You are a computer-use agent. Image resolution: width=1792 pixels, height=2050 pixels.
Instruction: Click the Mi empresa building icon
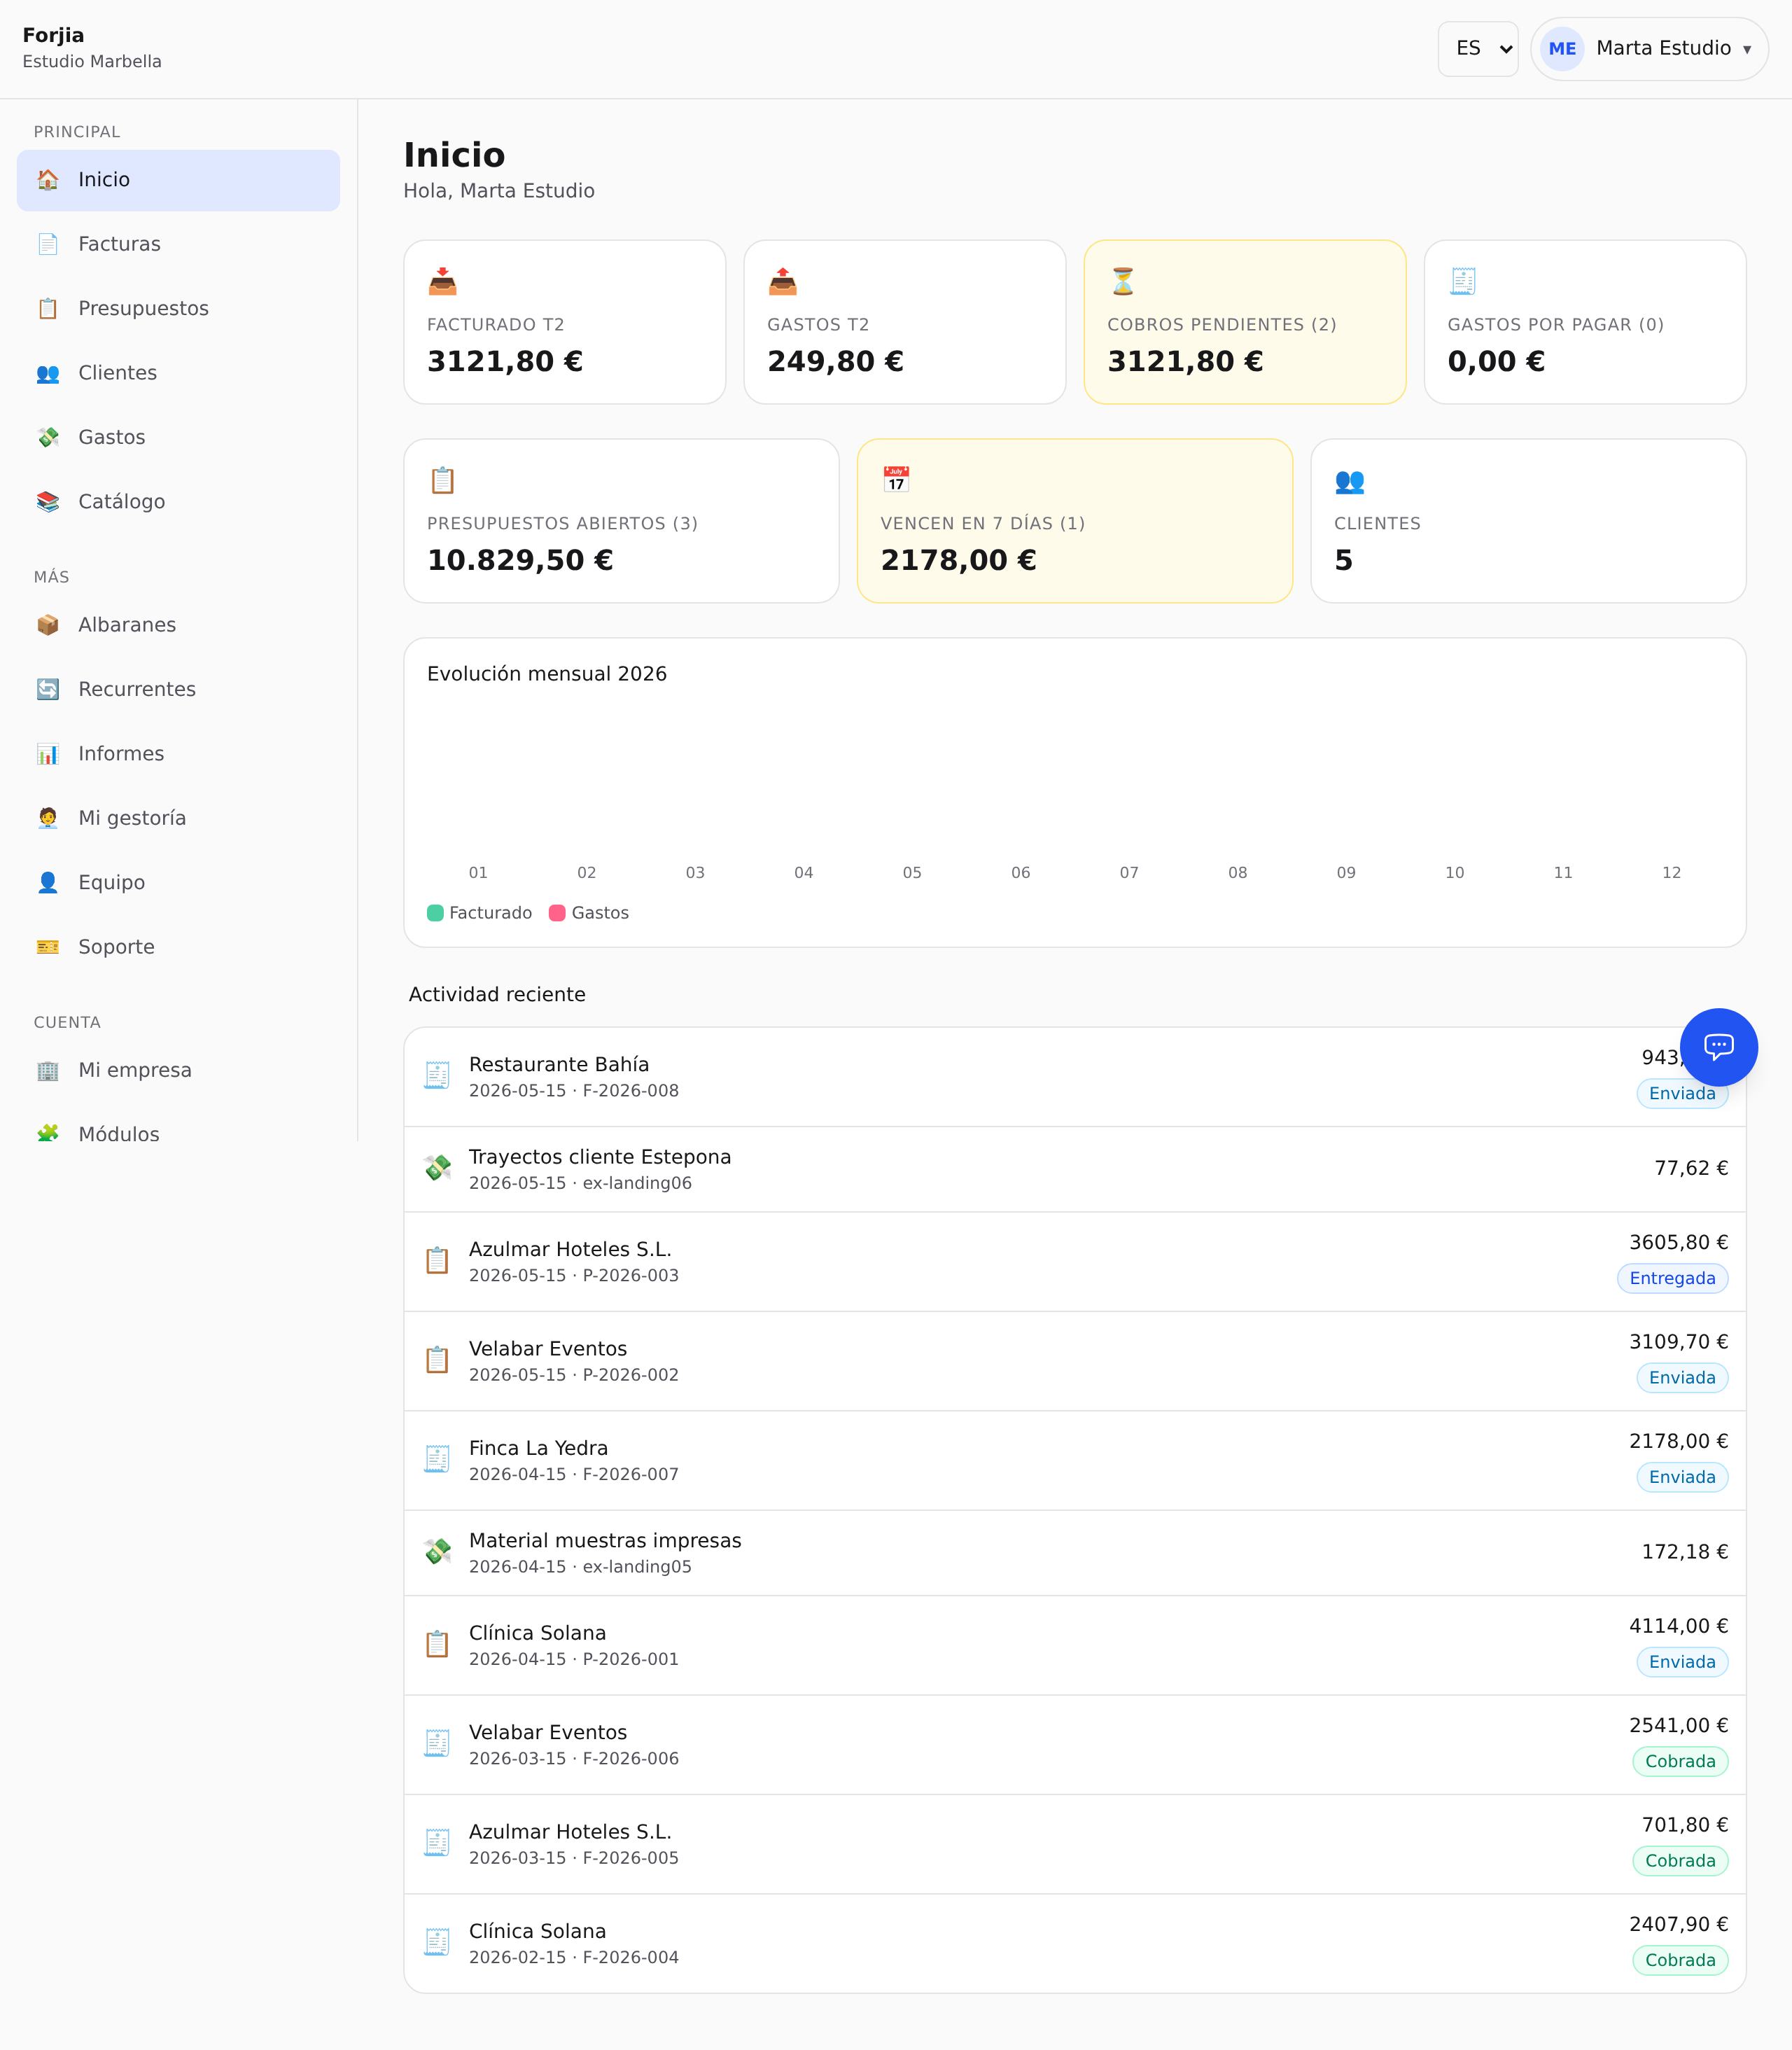(x=47, y=1070)
